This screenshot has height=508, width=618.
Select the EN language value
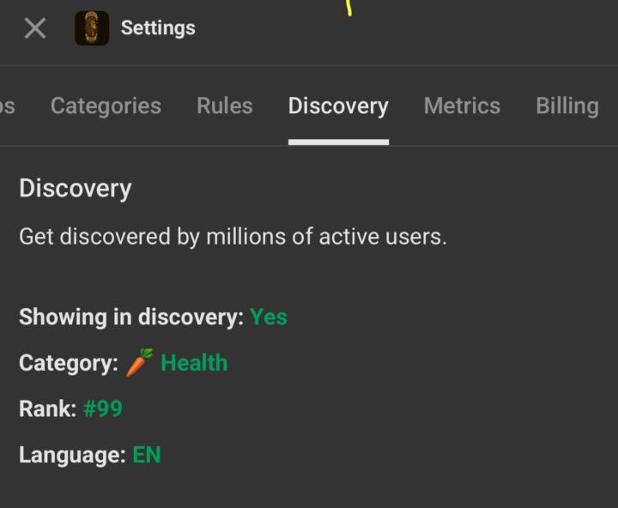tap(147, 455)
